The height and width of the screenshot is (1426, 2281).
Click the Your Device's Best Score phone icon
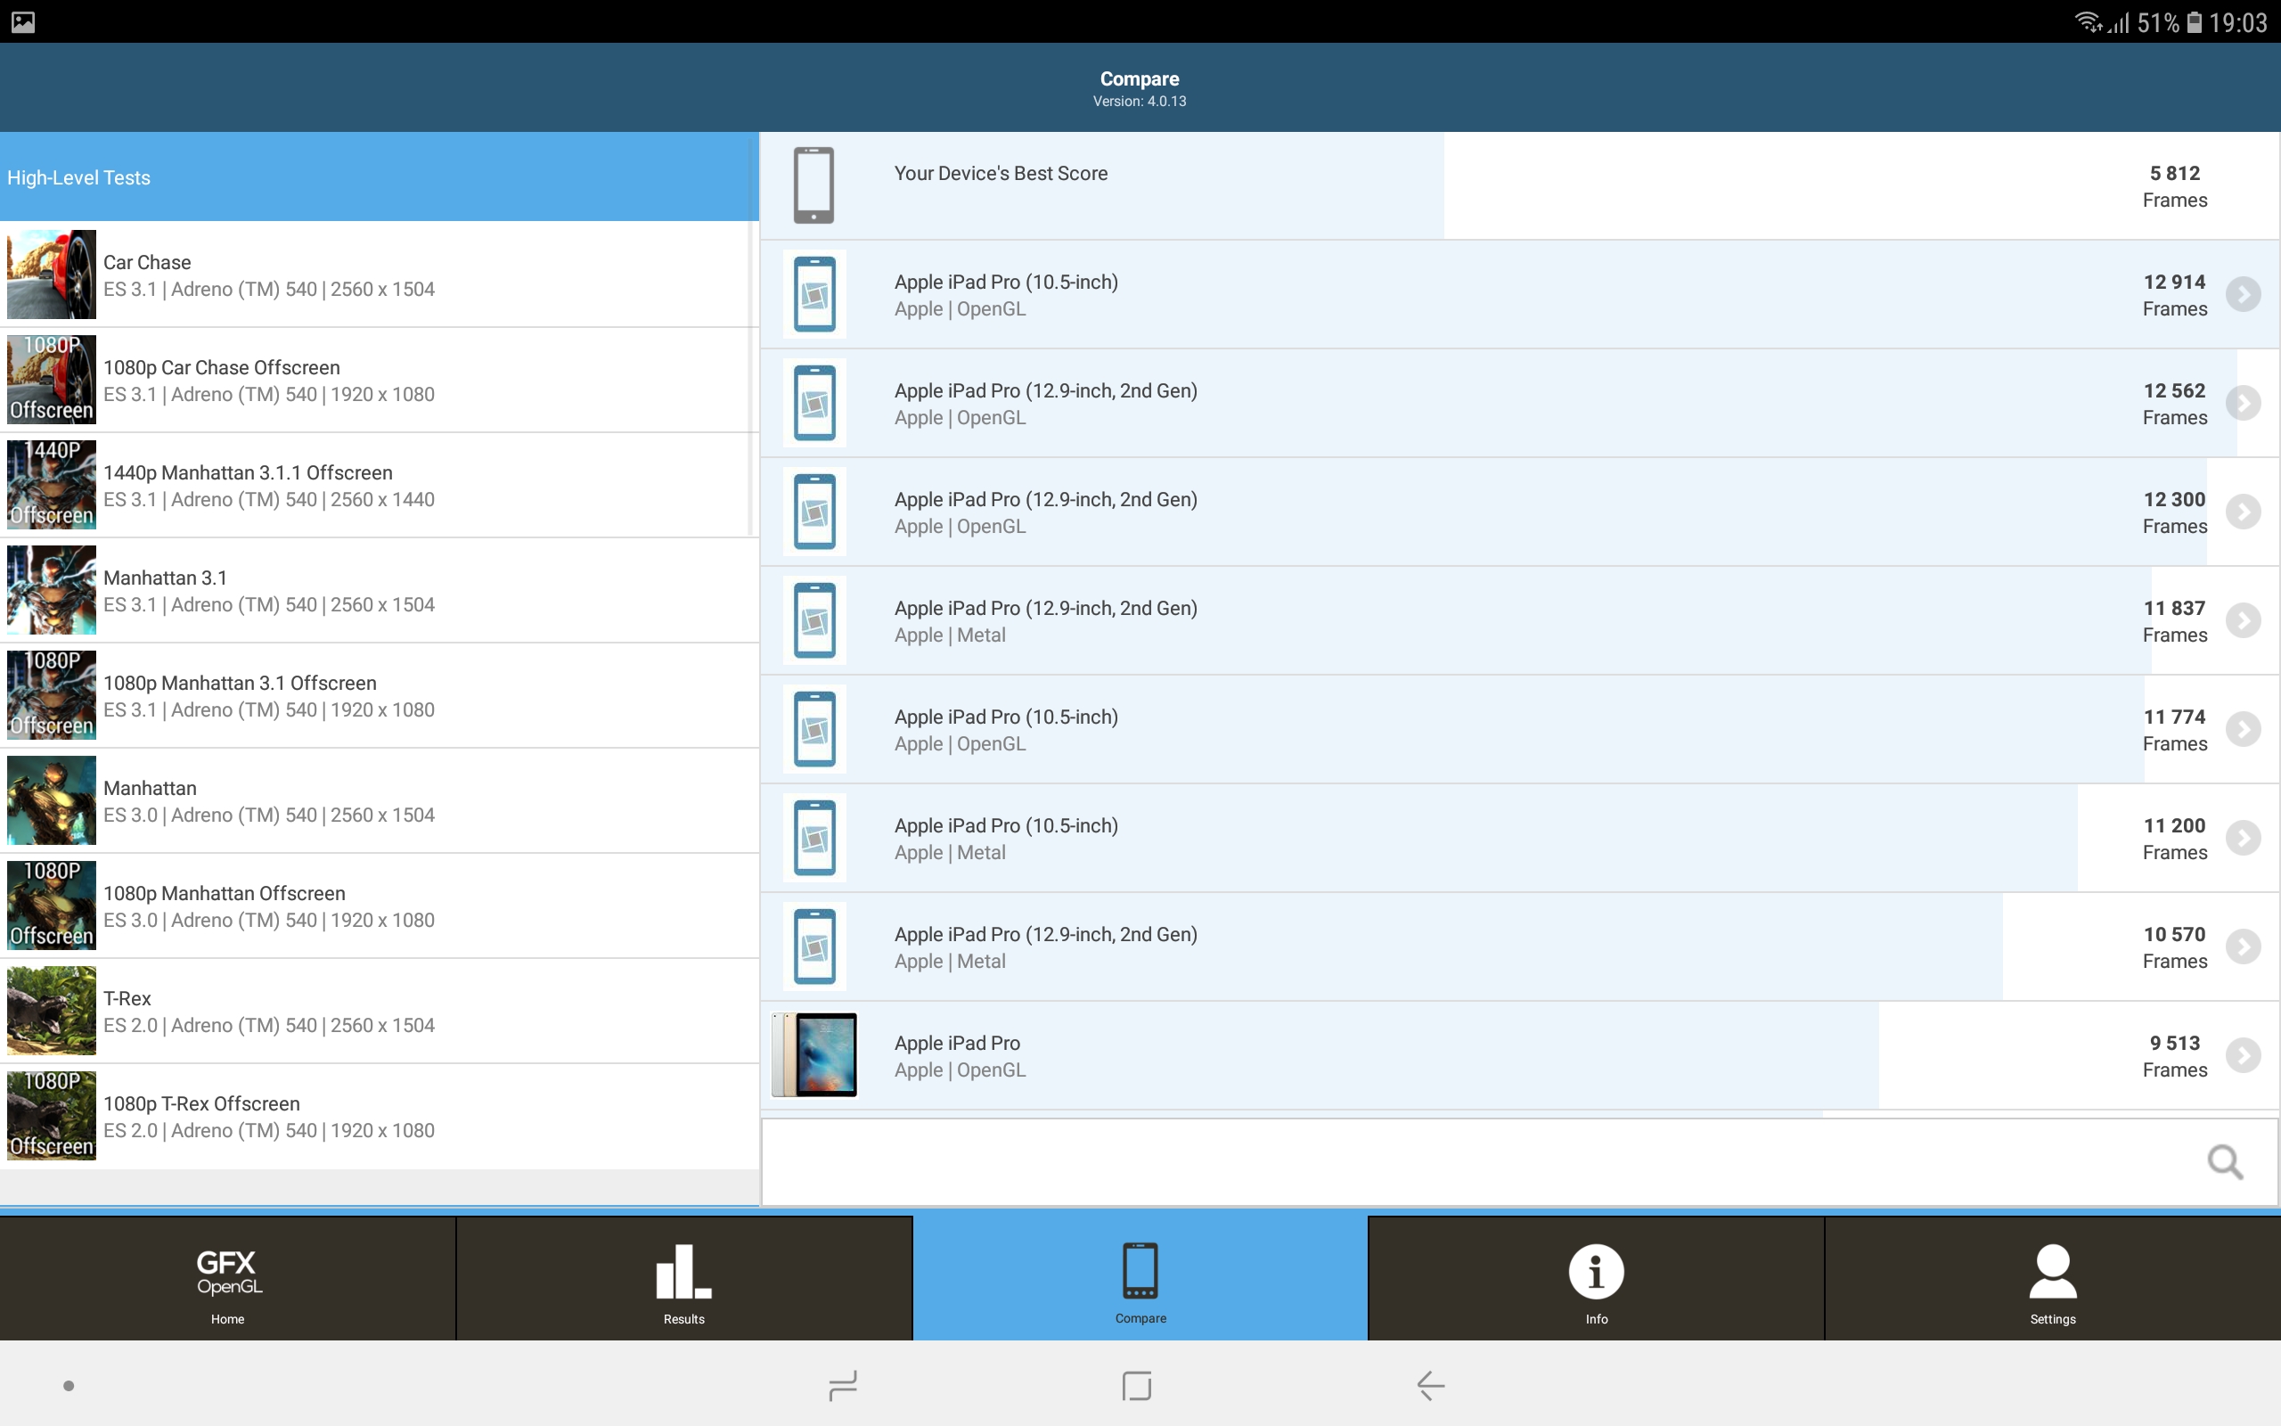[x=813, y=184]
